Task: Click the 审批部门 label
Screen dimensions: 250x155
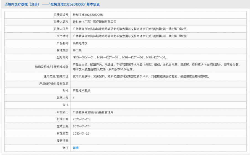Action: 62,112
